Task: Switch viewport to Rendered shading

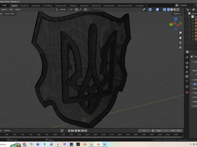Action: (x=178, y=9)
